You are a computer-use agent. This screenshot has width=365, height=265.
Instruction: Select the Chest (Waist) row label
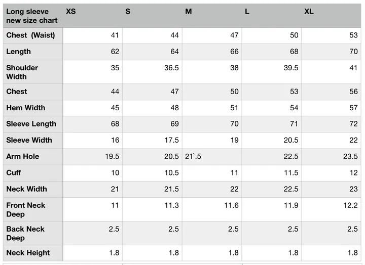[x=30, y=35]
